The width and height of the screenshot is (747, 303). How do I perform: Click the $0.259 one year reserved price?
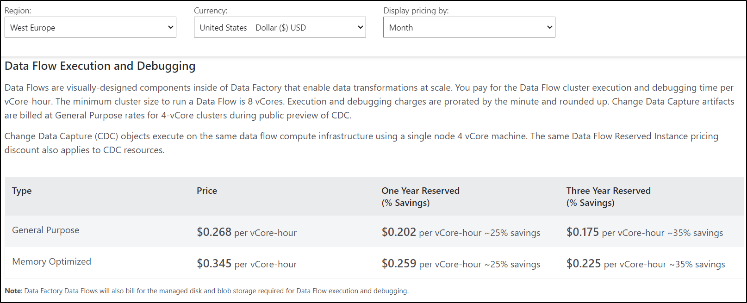399,264
